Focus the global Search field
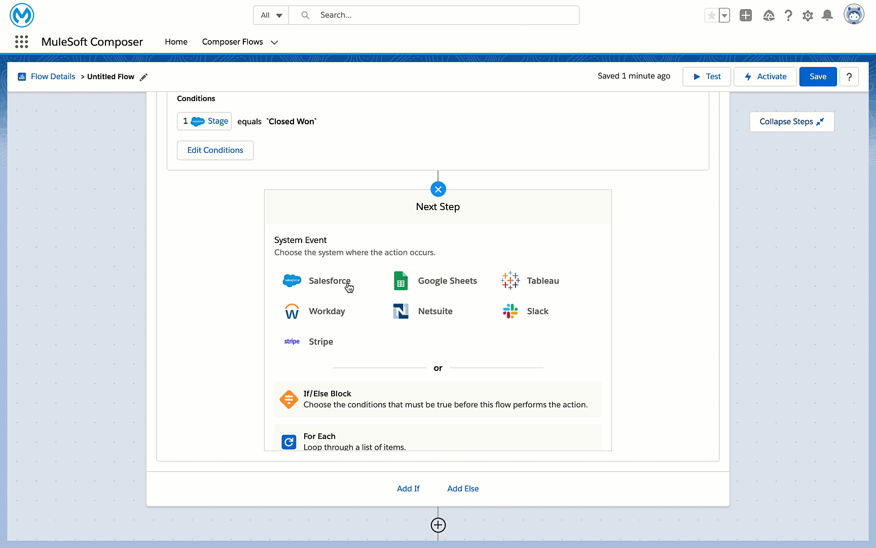The height and width of the screenshot is (548, 876). [x=434, y=15]
